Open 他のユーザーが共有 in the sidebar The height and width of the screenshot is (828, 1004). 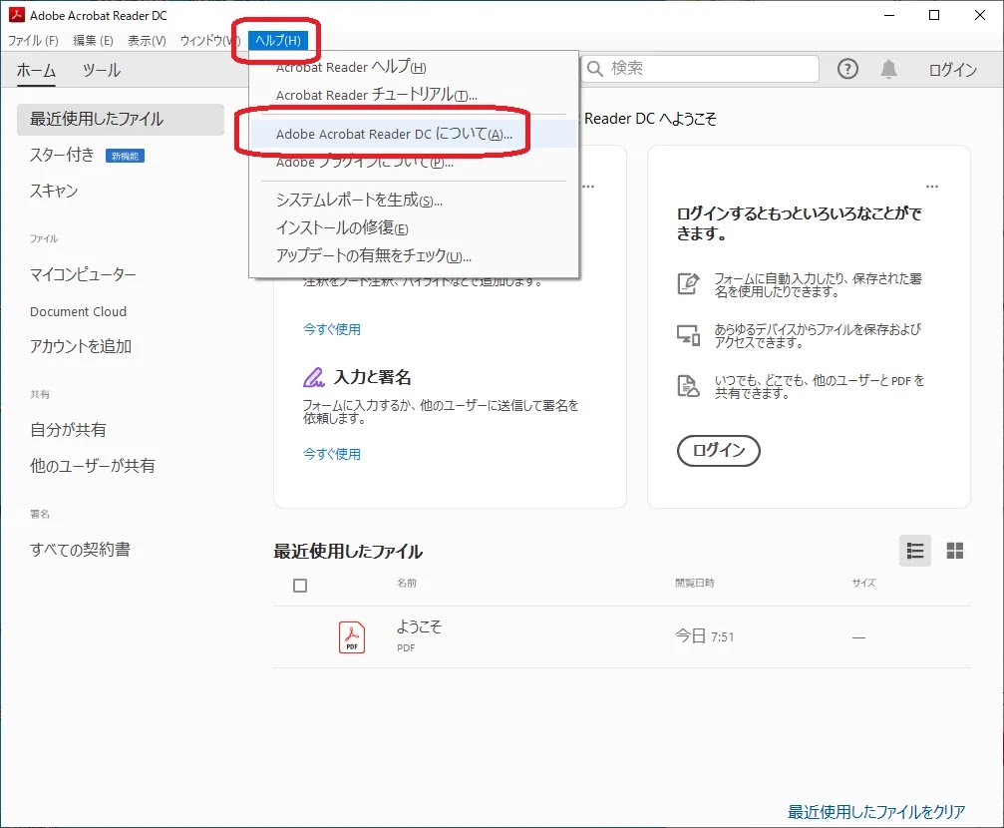coord(92,465)
